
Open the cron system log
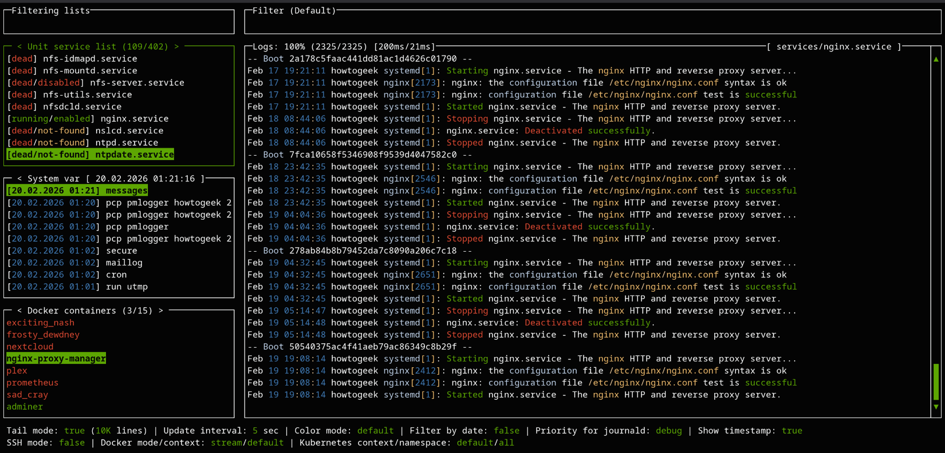[67, 275]
